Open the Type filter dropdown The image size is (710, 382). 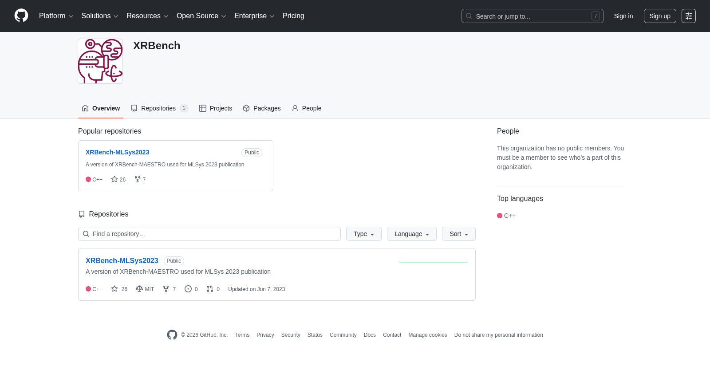pyautogui.click(x=364, y=234)
